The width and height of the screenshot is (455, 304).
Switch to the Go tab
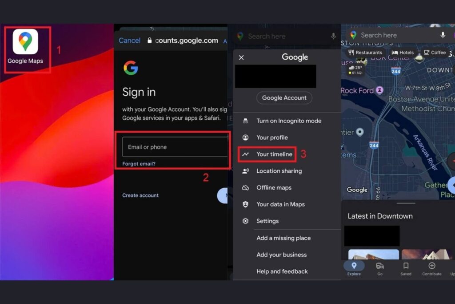pyautogui.click(x=380, y=269)
